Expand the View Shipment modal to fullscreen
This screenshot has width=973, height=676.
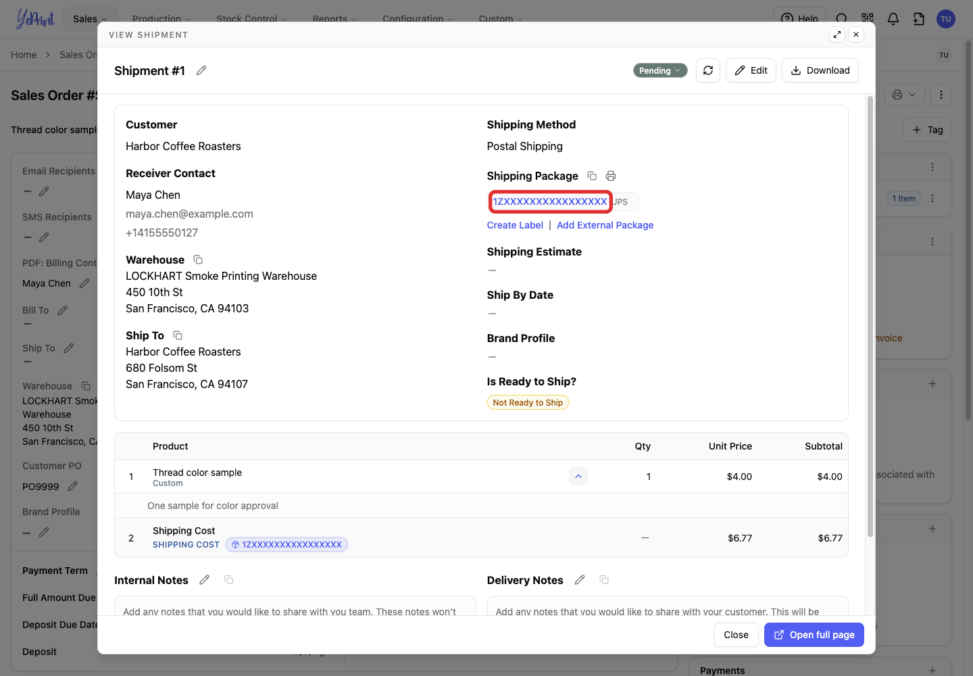[837, 34]
